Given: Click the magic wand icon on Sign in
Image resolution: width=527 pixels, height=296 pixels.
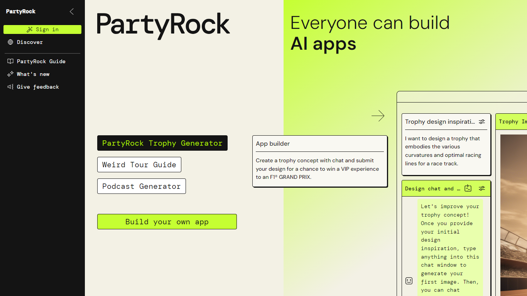Looking at the screenshot, I should (30, 29).
